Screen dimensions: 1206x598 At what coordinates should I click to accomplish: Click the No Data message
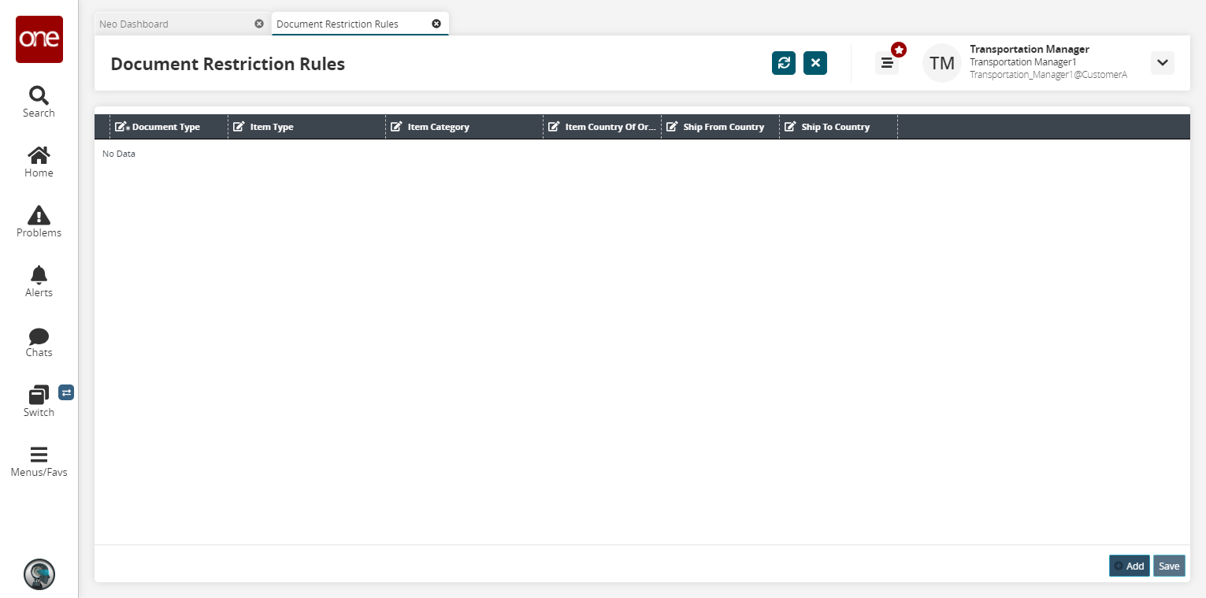(x=119, y=154)
